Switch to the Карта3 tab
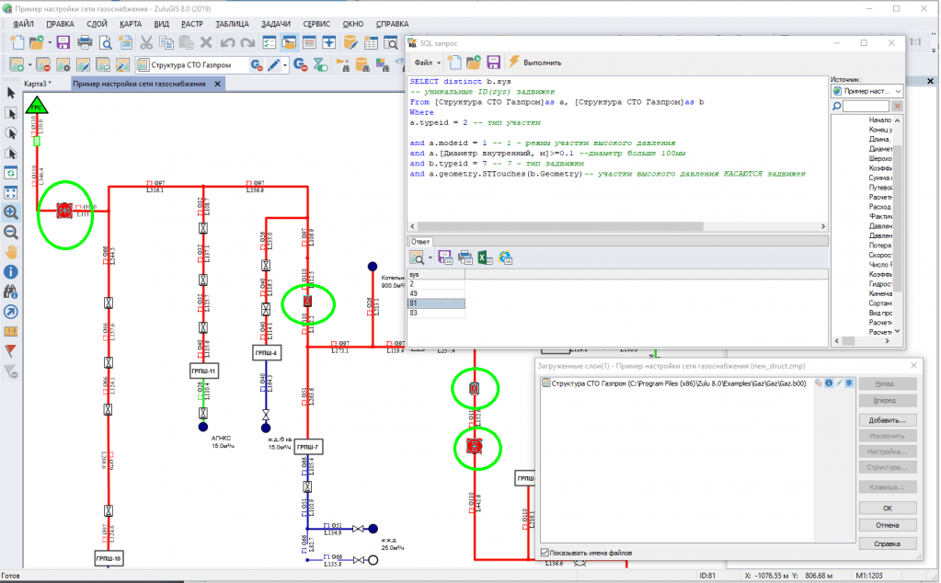Viewport: 941px width, 583px height. tap(38, 84)
